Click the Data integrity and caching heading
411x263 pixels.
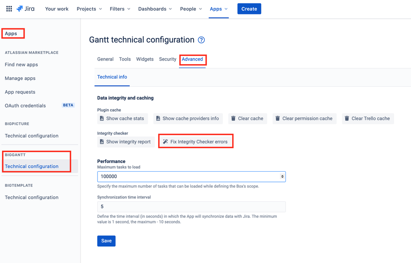(125, 98)
